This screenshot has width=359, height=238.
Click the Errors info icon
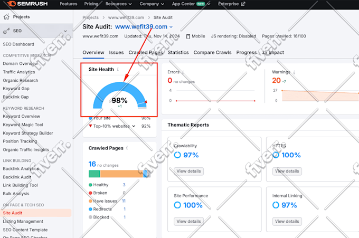pos(183,72)
